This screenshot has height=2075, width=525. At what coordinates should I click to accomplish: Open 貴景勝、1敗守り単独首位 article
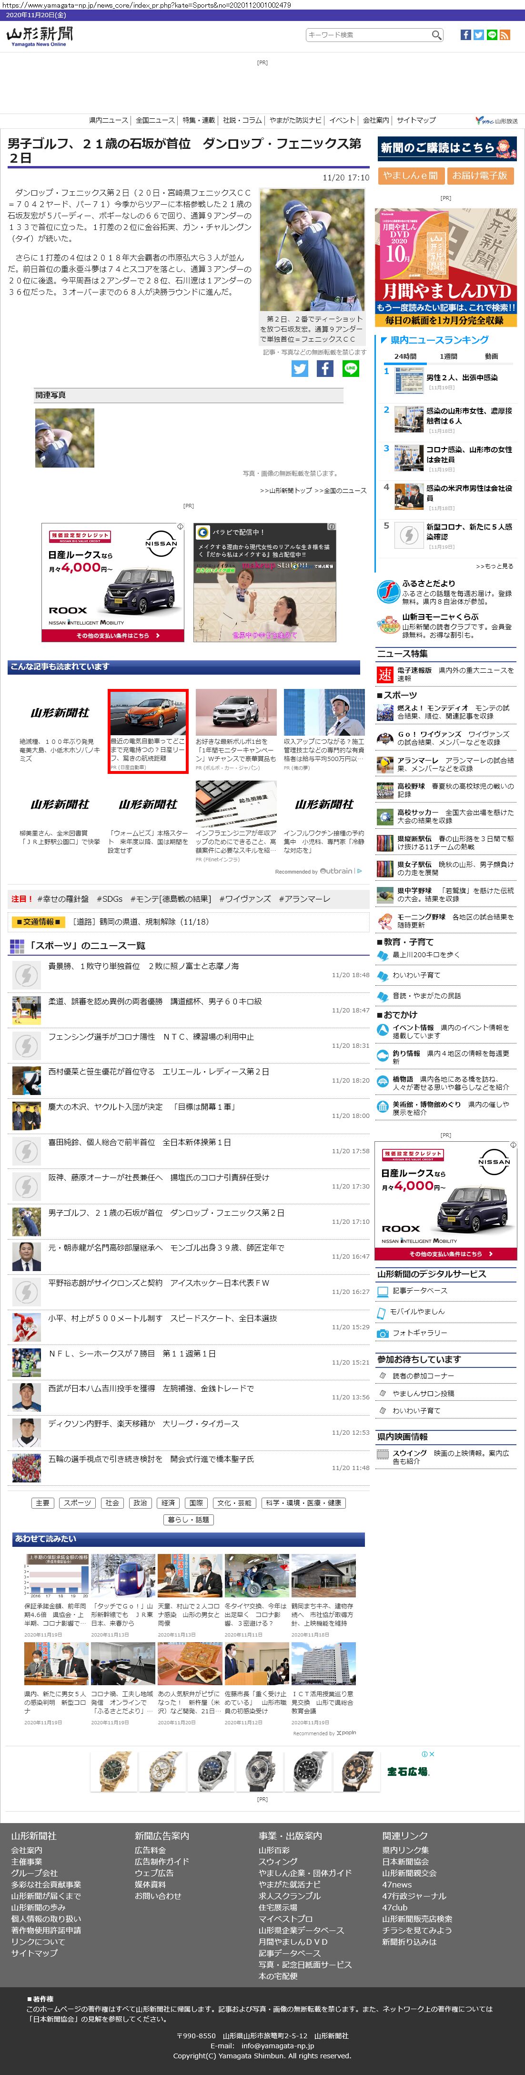point(143,966)
